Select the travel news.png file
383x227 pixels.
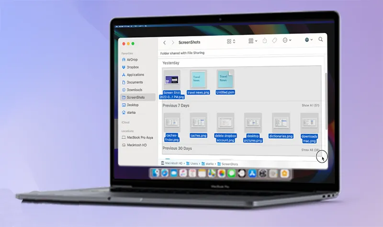[198, 82]
